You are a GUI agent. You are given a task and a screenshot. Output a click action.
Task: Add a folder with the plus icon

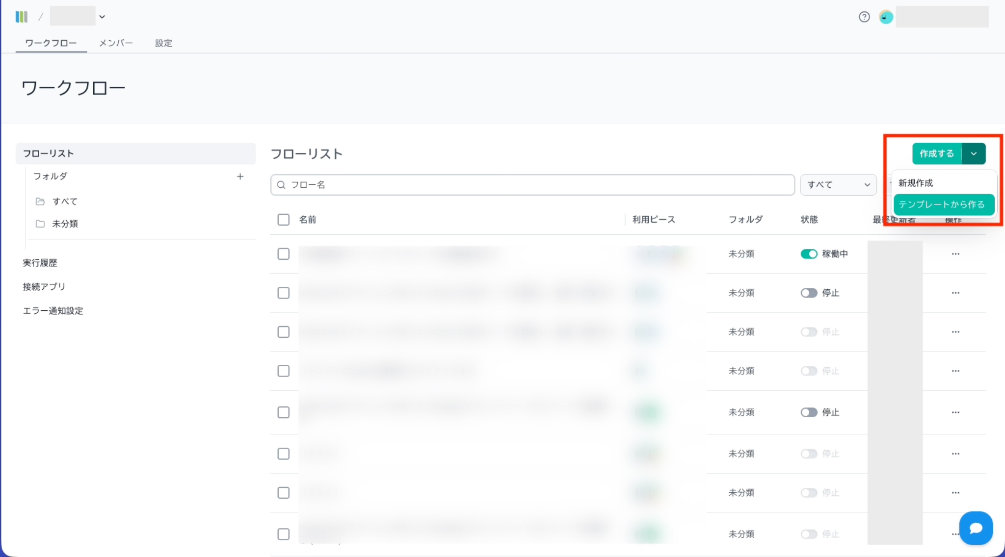(240, 177)
